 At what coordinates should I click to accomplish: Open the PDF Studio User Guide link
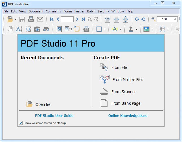click(54, 115)
